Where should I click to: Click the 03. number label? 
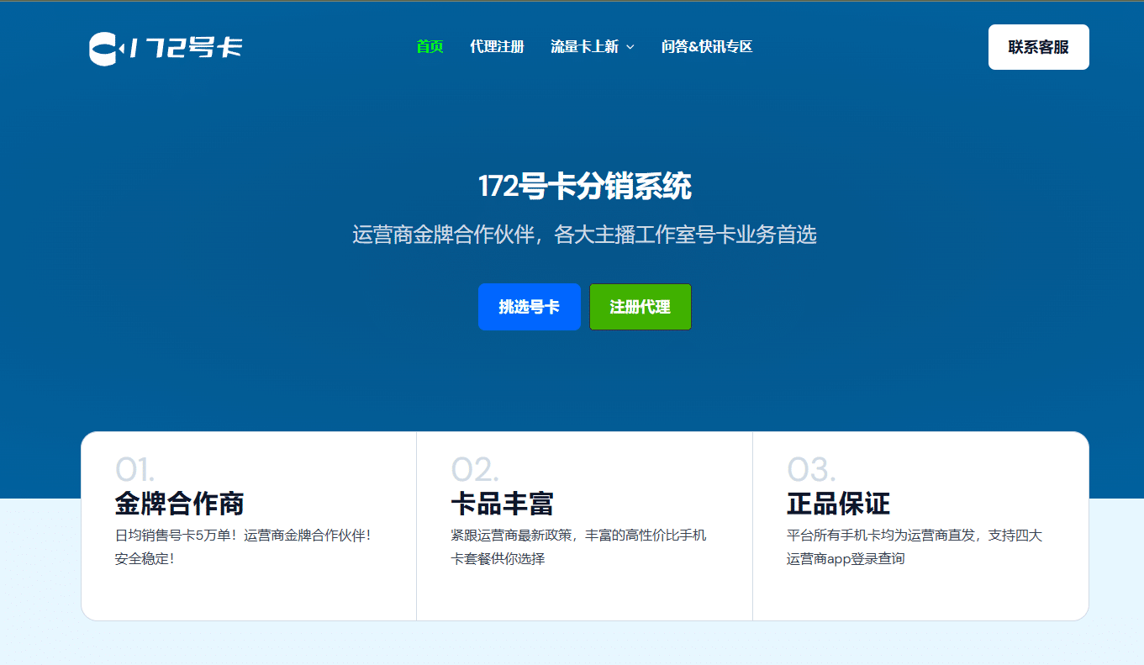click(x=812, y=469)
